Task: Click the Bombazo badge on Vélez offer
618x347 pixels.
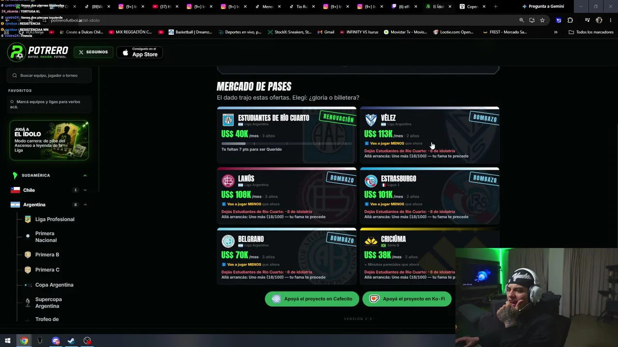Action: [x=484, y=118]
